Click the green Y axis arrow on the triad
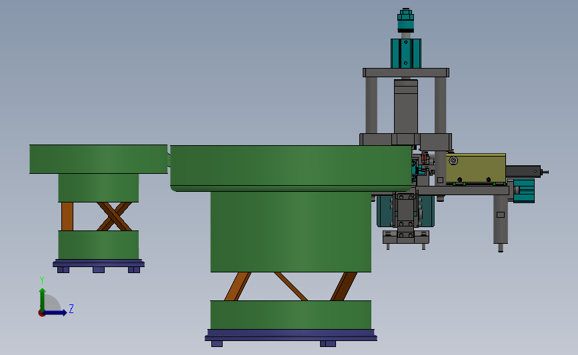578x355 pixels. point(43,300)
